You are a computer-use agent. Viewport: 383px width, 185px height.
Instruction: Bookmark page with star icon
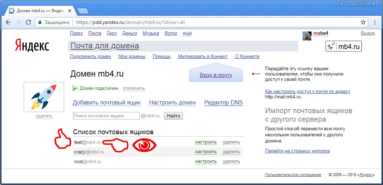[363, 23]
